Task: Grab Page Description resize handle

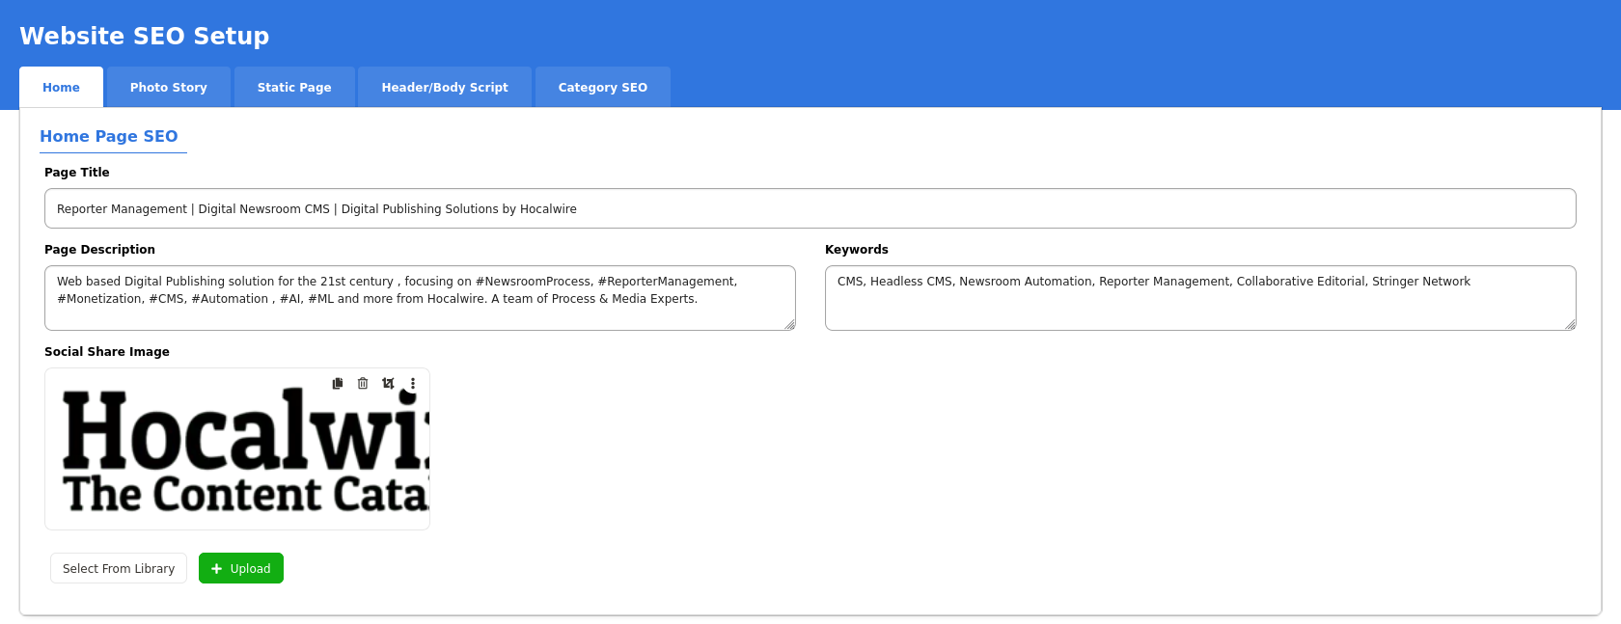Action: [789, 324]
